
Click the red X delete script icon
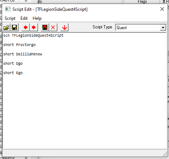[x=53, y=27]
